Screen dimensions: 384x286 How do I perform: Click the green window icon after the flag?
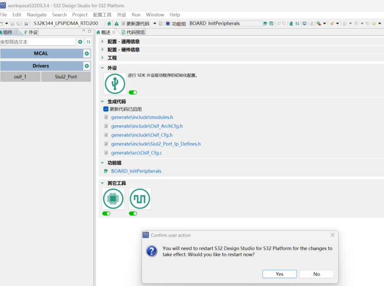pos(271,23)
